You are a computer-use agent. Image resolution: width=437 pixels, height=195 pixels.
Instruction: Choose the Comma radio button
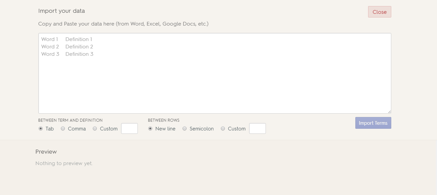click(x=63, y=128)
